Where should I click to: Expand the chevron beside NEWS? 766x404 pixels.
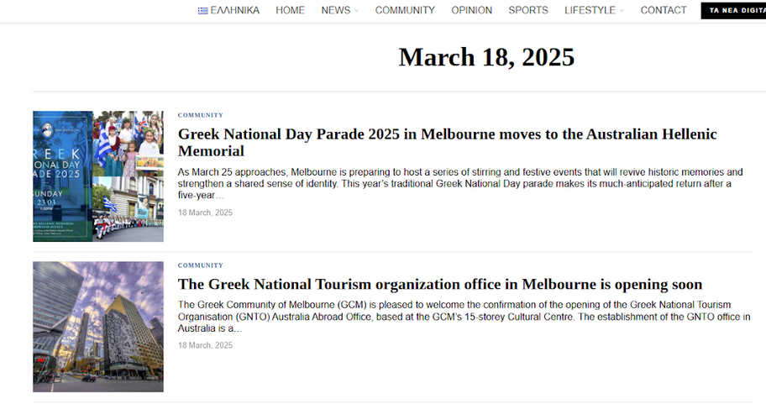point(357,11)
